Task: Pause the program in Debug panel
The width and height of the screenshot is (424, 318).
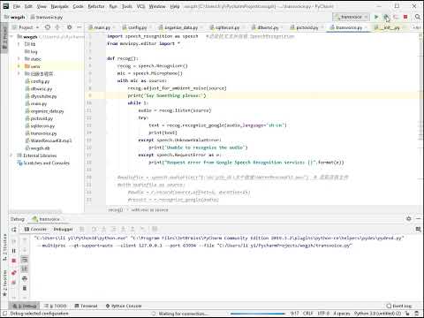Action: pos(14,251)
